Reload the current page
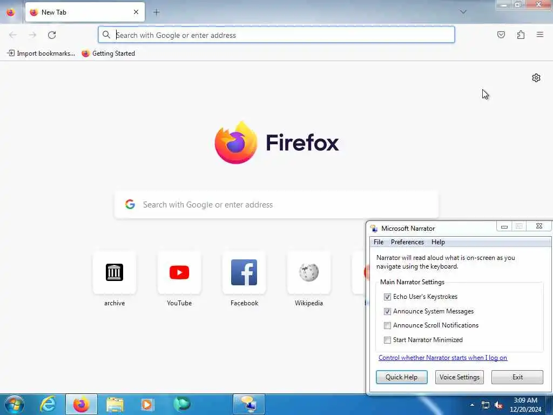Viewport: 553px width, 415px height. pyautogui.click(x=52, y=35)
